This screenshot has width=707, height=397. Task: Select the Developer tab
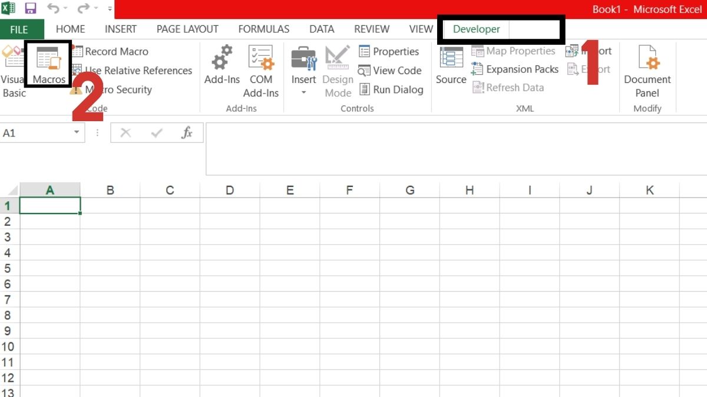477,29
